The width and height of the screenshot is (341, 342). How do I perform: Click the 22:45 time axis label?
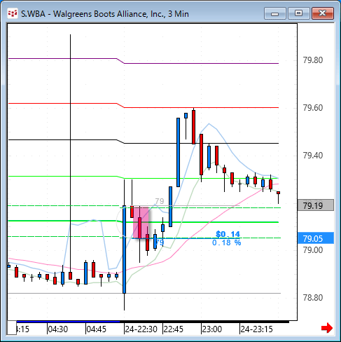(173, 329)
